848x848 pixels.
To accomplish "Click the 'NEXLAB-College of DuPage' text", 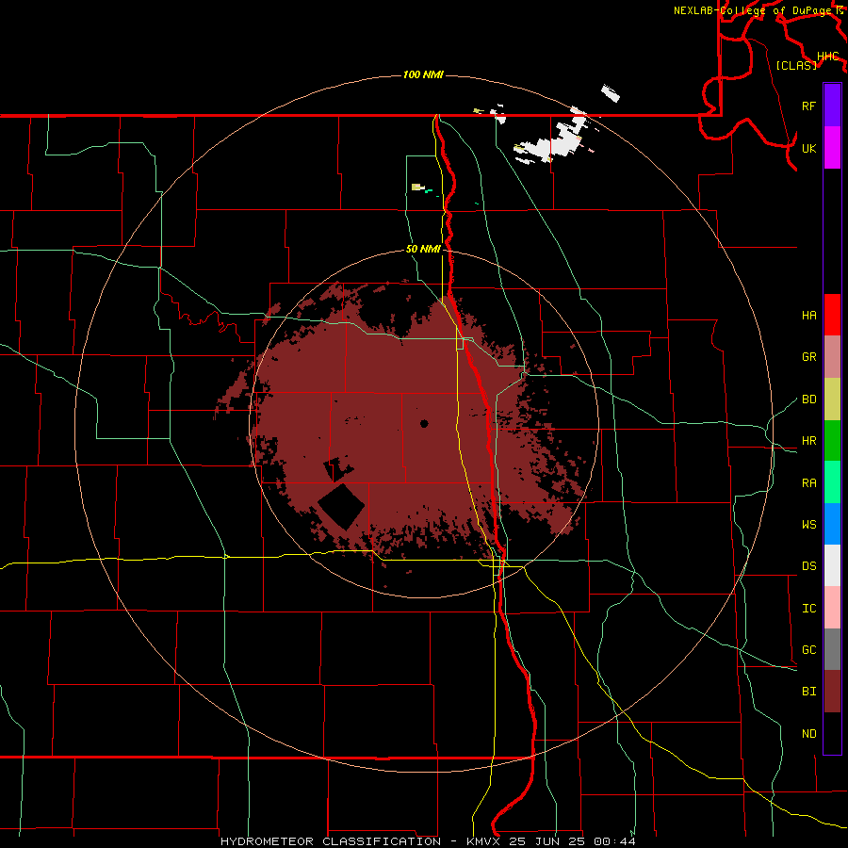I will (x=754, y=10).
